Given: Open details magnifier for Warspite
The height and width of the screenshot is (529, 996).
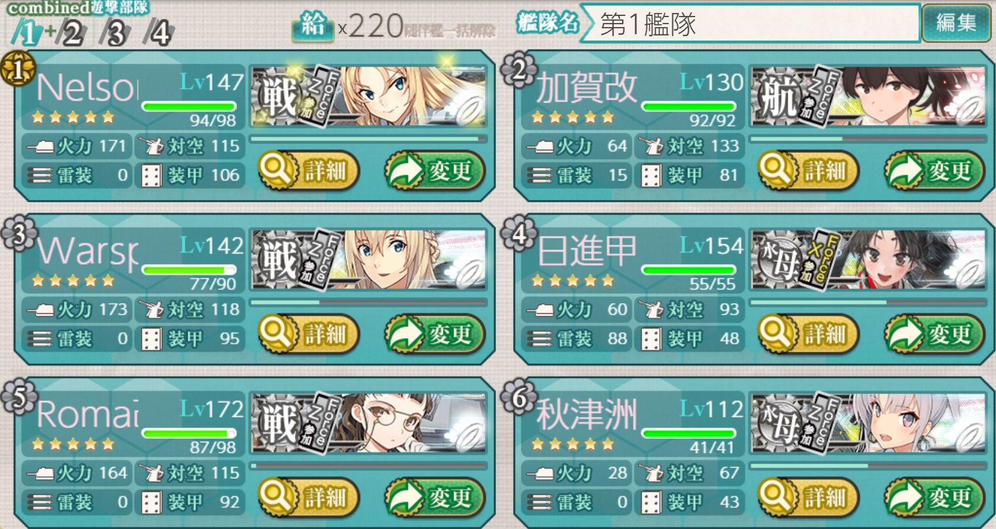Looking at the screenshot, I should [277, 334].
